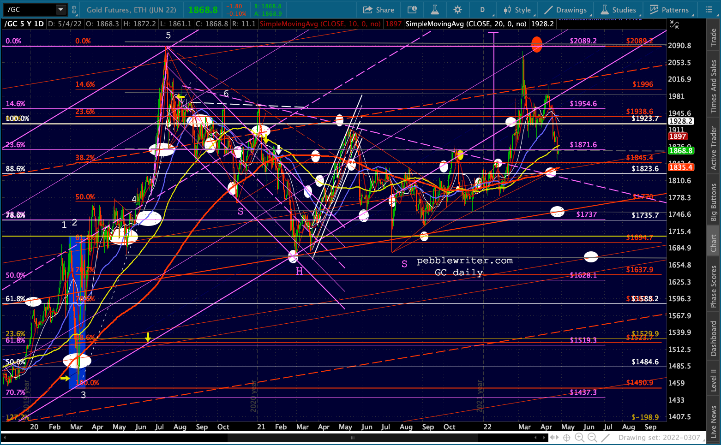This screenshot has height=445, width=721.
Task: Switch to Times And Sales sidebar tab
Action: coord(714,86)
